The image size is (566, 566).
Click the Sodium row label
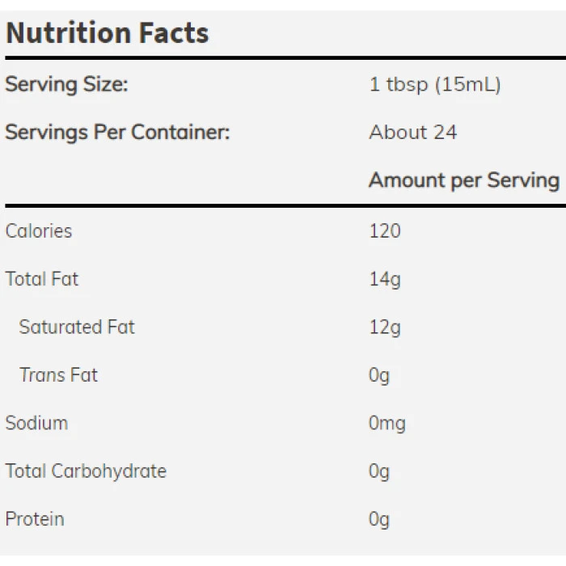pos(36,423)
